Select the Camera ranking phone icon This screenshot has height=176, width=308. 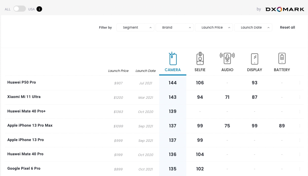pos(173,59)
